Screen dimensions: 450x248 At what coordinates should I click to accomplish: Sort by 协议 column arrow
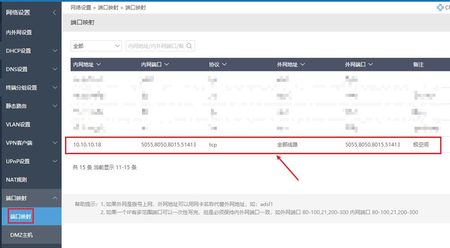point(224,65)
